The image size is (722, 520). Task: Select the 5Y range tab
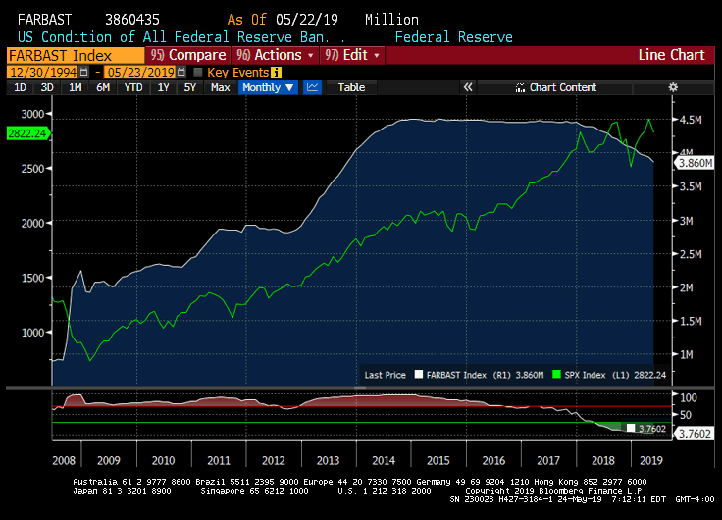[x=189, y=87]
